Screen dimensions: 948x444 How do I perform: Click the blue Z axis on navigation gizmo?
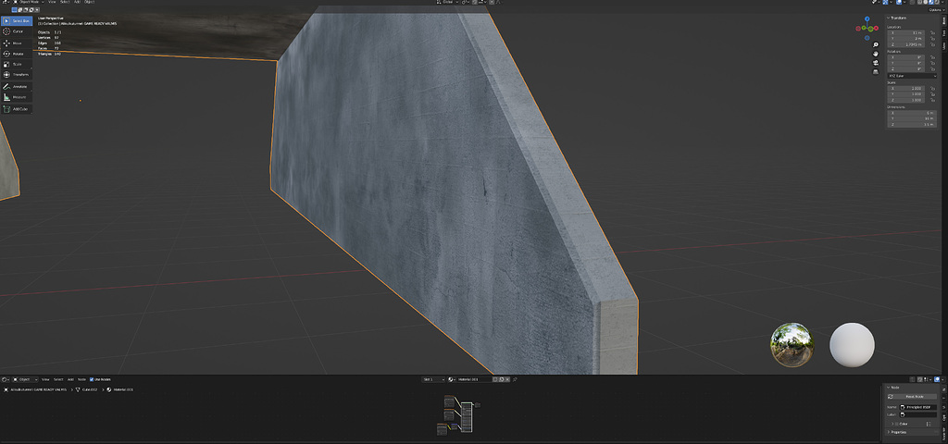867,18
